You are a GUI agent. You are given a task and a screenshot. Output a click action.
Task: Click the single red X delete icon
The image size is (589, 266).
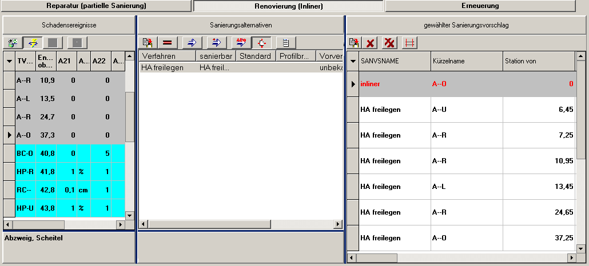(x=371, y=43)
